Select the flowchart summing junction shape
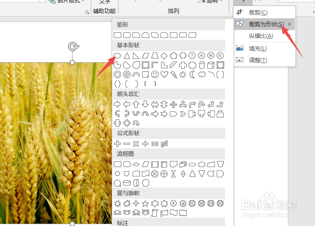315x226 pixels. click(x=154, y=174)
